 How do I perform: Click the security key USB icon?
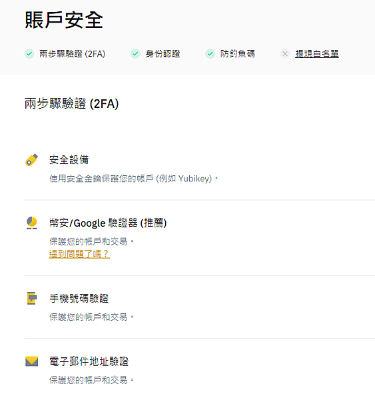point(31,160)
